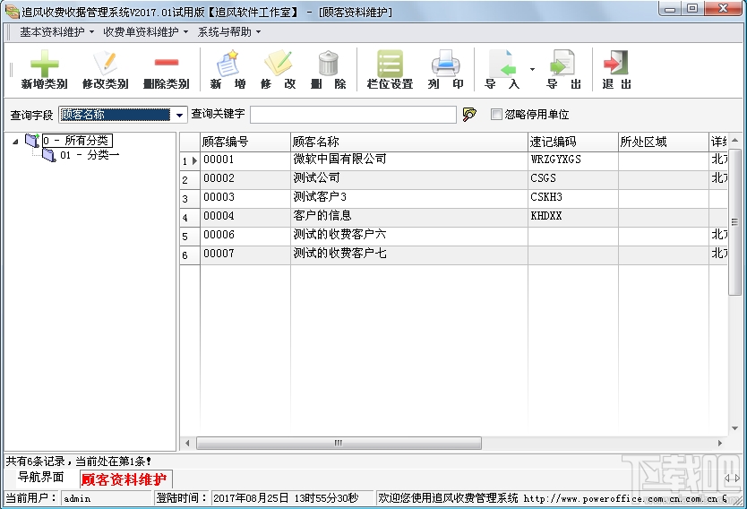
Task: Sort by 顾客编号 column header
Action: 245,142
